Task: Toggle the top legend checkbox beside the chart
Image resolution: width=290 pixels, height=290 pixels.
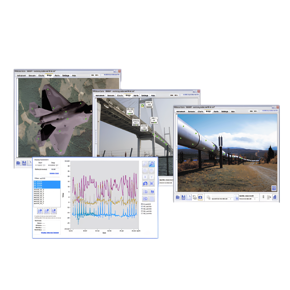Action: 142,204
